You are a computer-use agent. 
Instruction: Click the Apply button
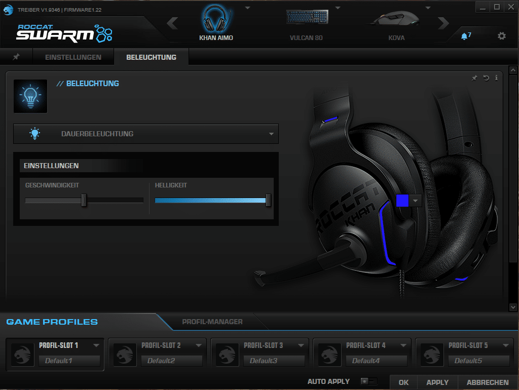click(x=437, y=382)
